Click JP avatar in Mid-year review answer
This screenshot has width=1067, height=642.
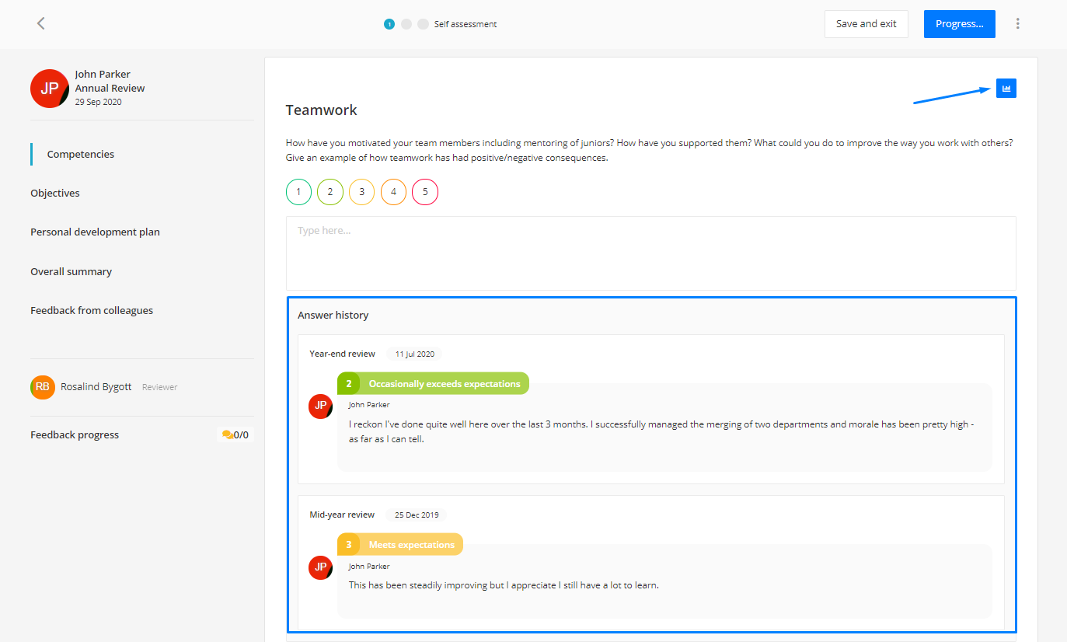pyautogui.click(x=321, y=567)
